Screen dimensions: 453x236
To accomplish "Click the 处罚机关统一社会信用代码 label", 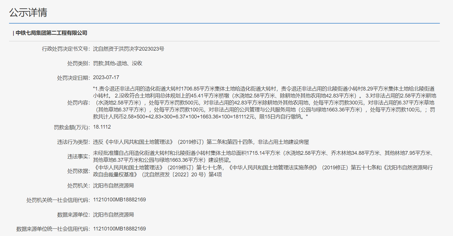I will point(58,200).
